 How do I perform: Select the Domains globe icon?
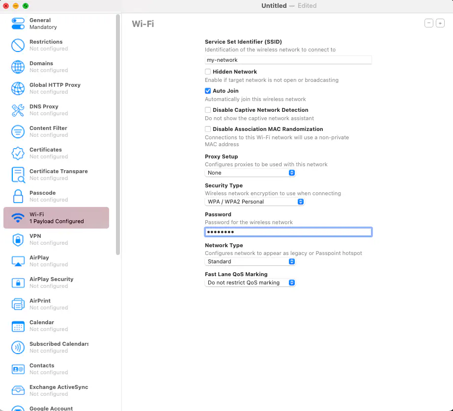(18, 67)
